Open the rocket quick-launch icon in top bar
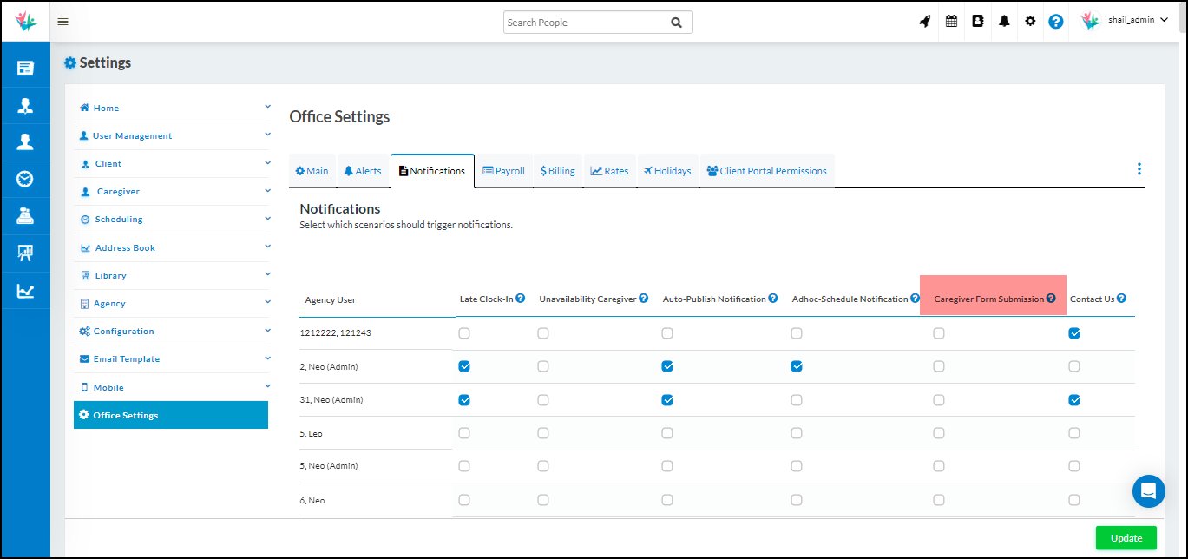The image size is (1188, 559). point(924,21)
